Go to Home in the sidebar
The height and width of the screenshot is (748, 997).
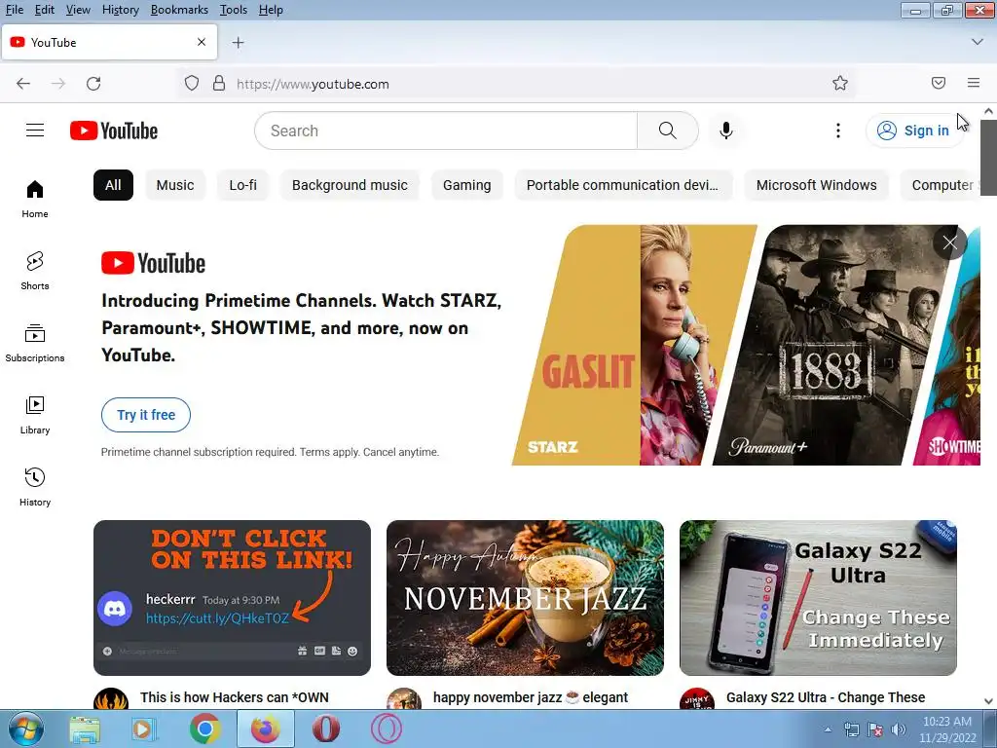point(35,199)
